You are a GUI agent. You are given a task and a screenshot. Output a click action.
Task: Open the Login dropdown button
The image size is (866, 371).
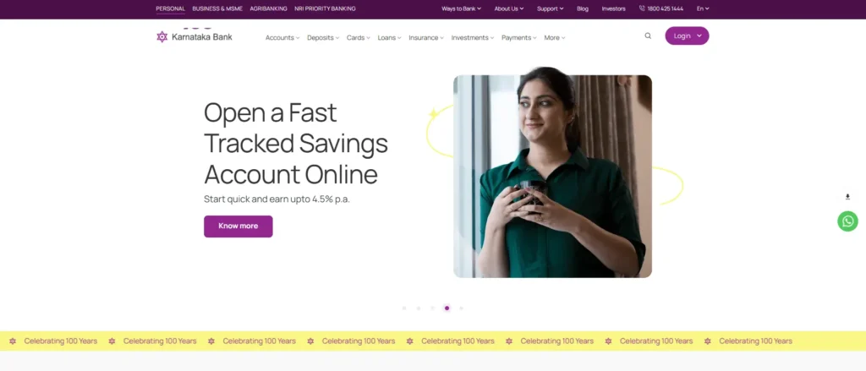pyautogui.click(x=687, y=35)
